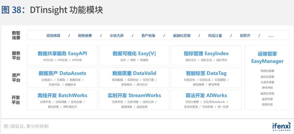Viewport: 294px width, 134px height.
Task: Click '逐行比对' under DataValid
Action: 142,85
